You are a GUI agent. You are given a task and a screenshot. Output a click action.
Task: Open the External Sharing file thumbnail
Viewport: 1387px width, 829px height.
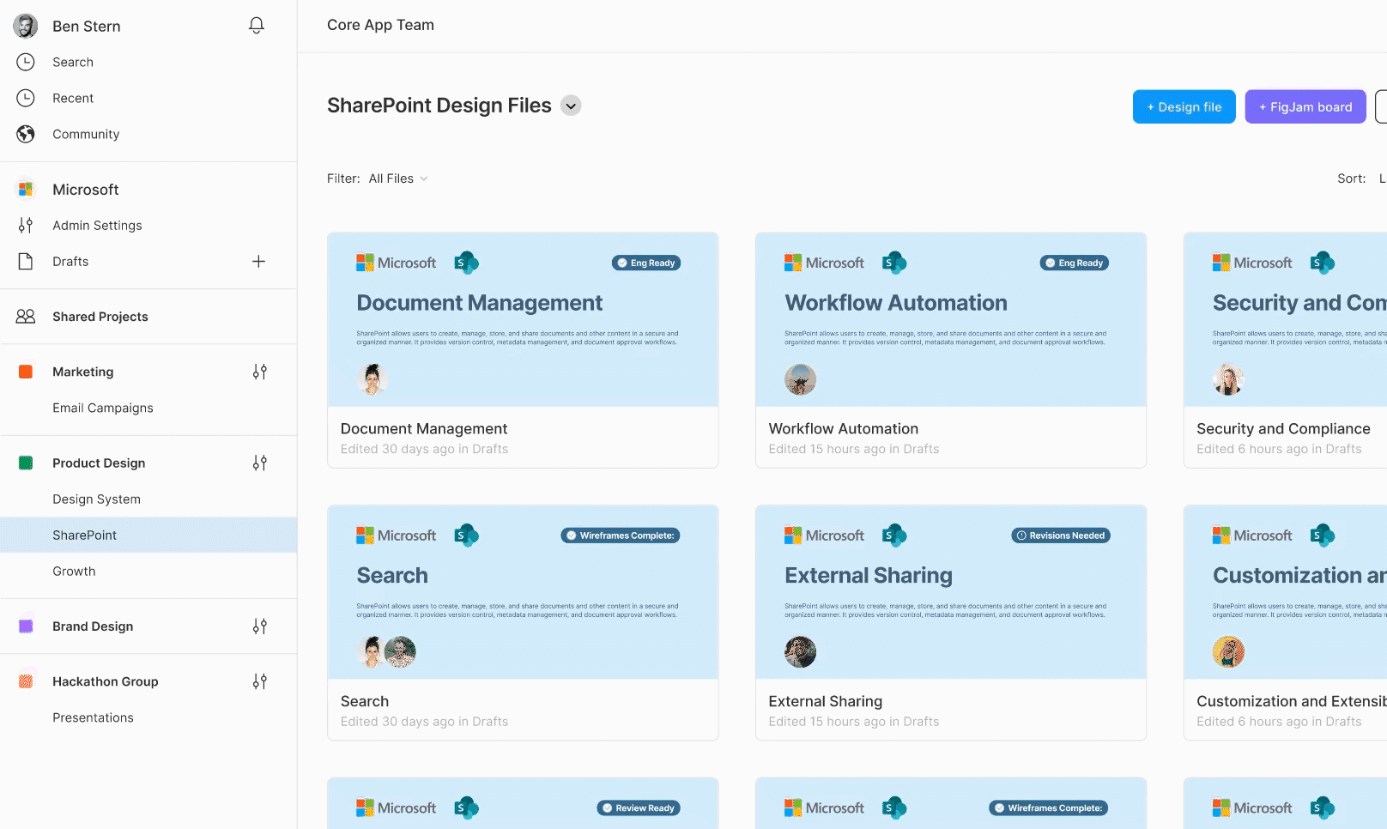pos(951,592)
